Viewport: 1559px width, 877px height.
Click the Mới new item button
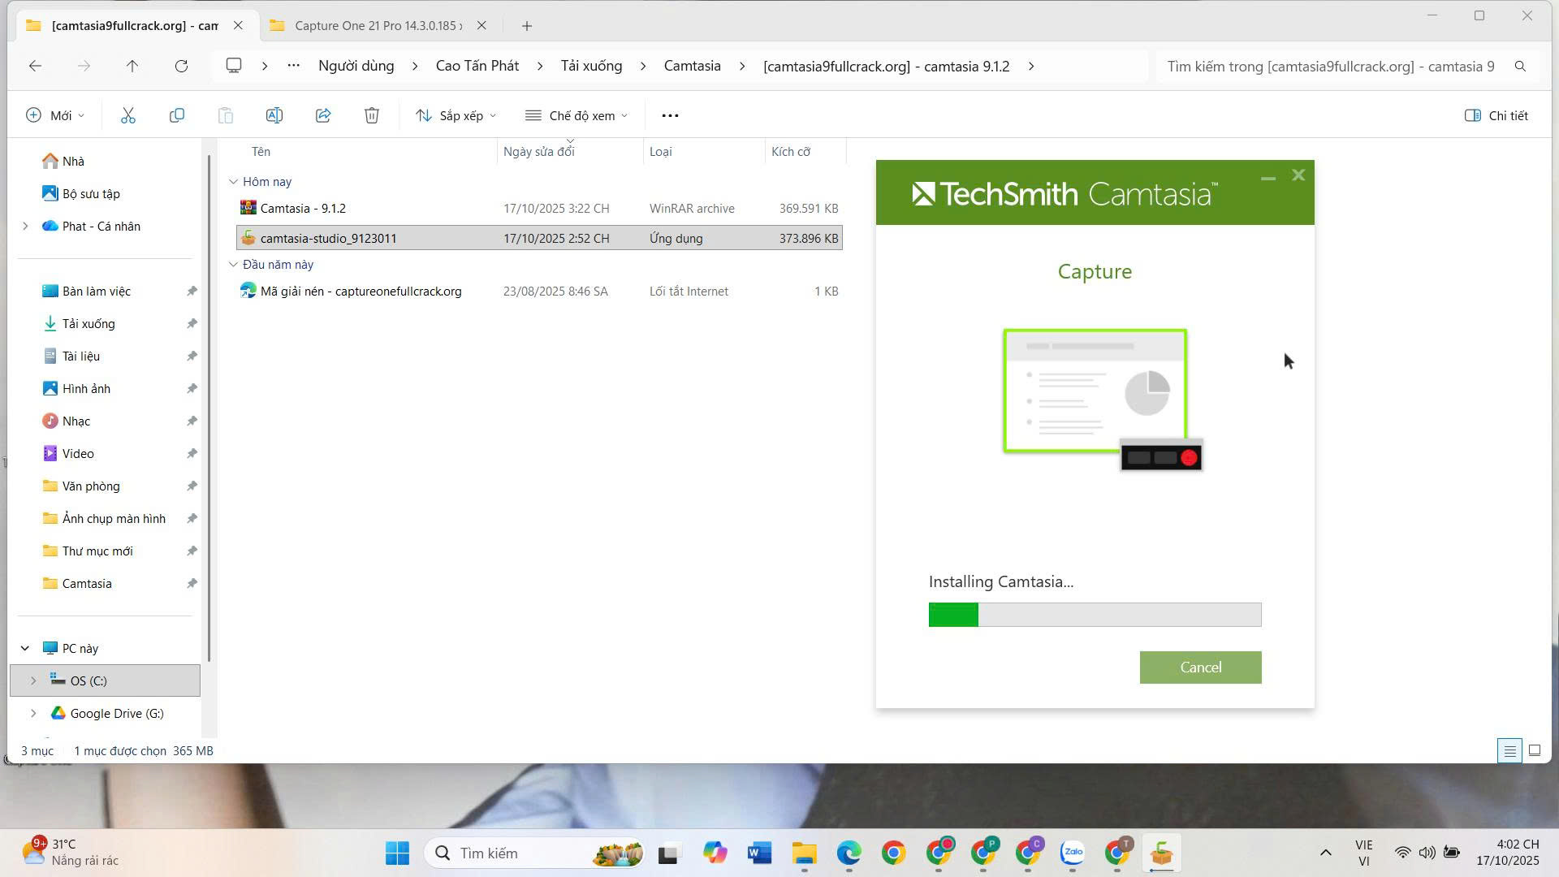pos(55,115)
